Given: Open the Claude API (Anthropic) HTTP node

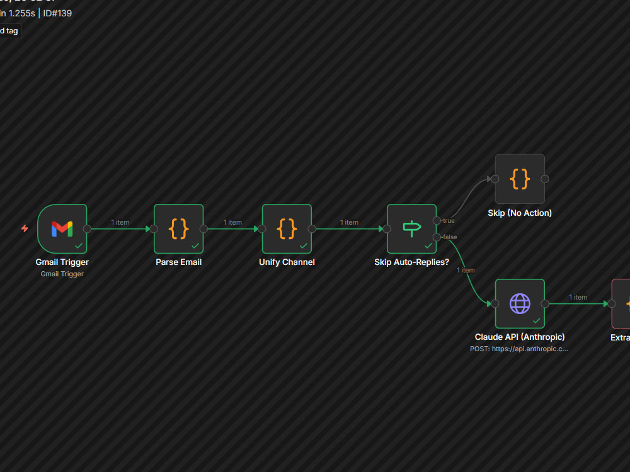Looking at the screenshot, I should coord(520,304).
